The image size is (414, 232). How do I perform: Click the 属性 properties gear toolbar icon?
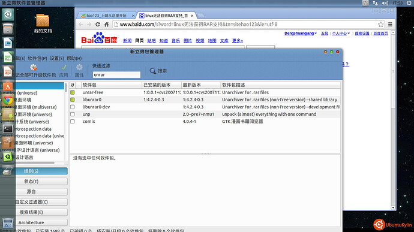pyautogui.click(x=79, y=71)
